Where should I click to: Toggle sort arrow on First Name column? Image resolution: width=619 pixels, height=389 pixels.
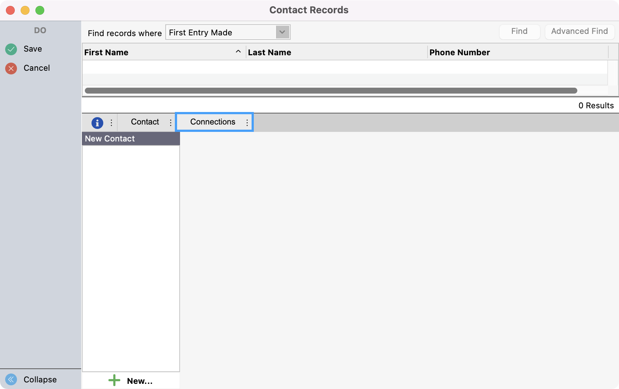coord(238,52)
